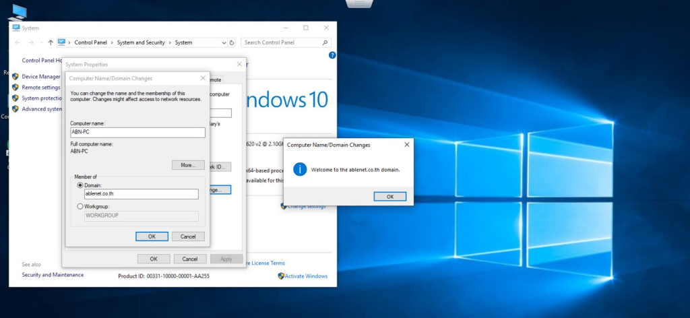This screenshot has height=318, width=690.
Task: Click the Refresh icon beside address bar
Action: point(232,42)
